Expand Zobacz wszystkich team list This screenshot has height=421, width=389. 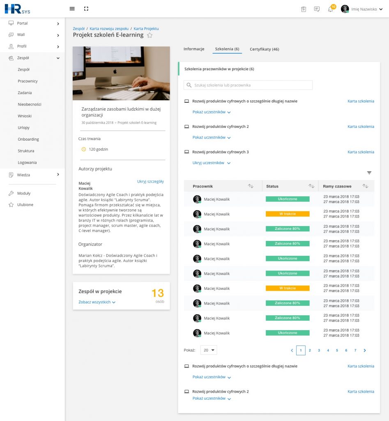click(97, 302)
